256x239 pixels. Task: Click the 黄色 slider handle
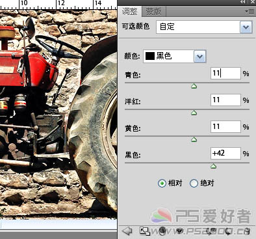(x=194, y=139)
